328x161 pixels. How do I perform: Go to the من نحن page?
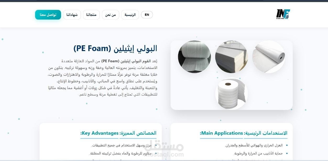pos(111,15)
